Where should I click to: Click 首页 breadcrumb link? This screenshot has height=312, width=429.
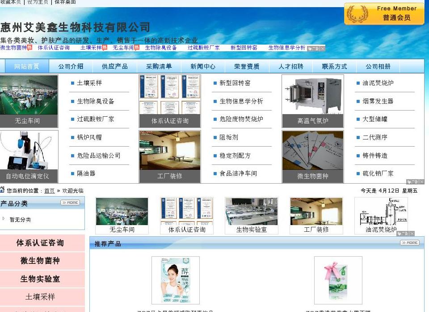pyautogui.click(x=50, y=191)
